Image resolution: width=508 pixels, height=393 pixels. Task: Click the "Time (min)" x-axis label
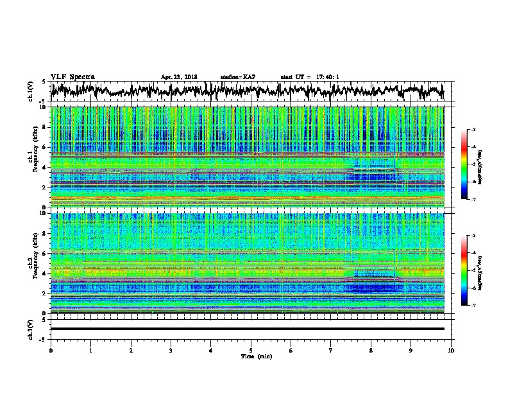click(x=257, y=356)
